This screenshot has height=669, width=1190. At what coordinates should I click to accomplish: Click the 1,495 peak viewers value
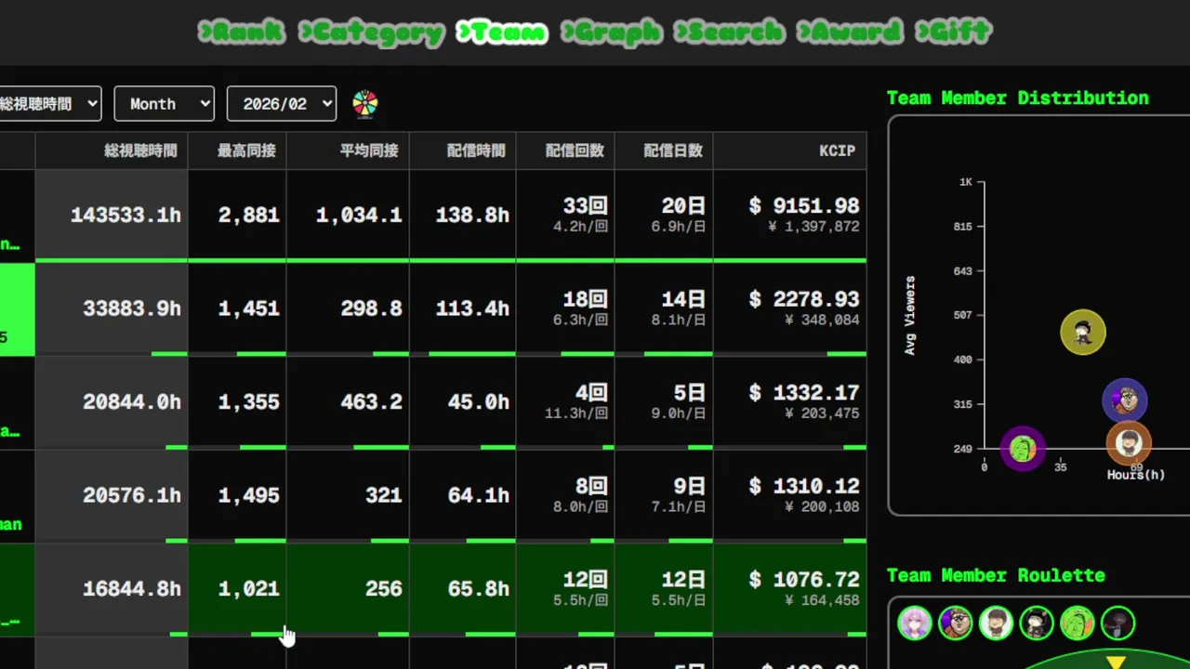(248, 495)
